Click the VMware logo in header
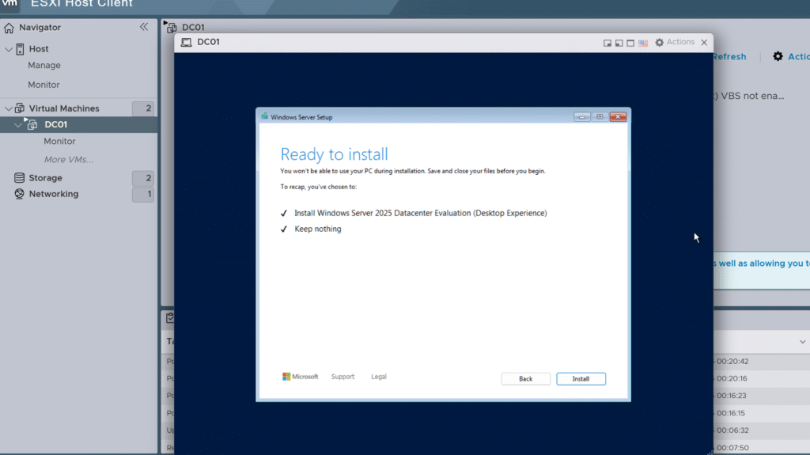The height and width of the screenshot is (455, 810). pyautogui.click(x=10, y=3)
